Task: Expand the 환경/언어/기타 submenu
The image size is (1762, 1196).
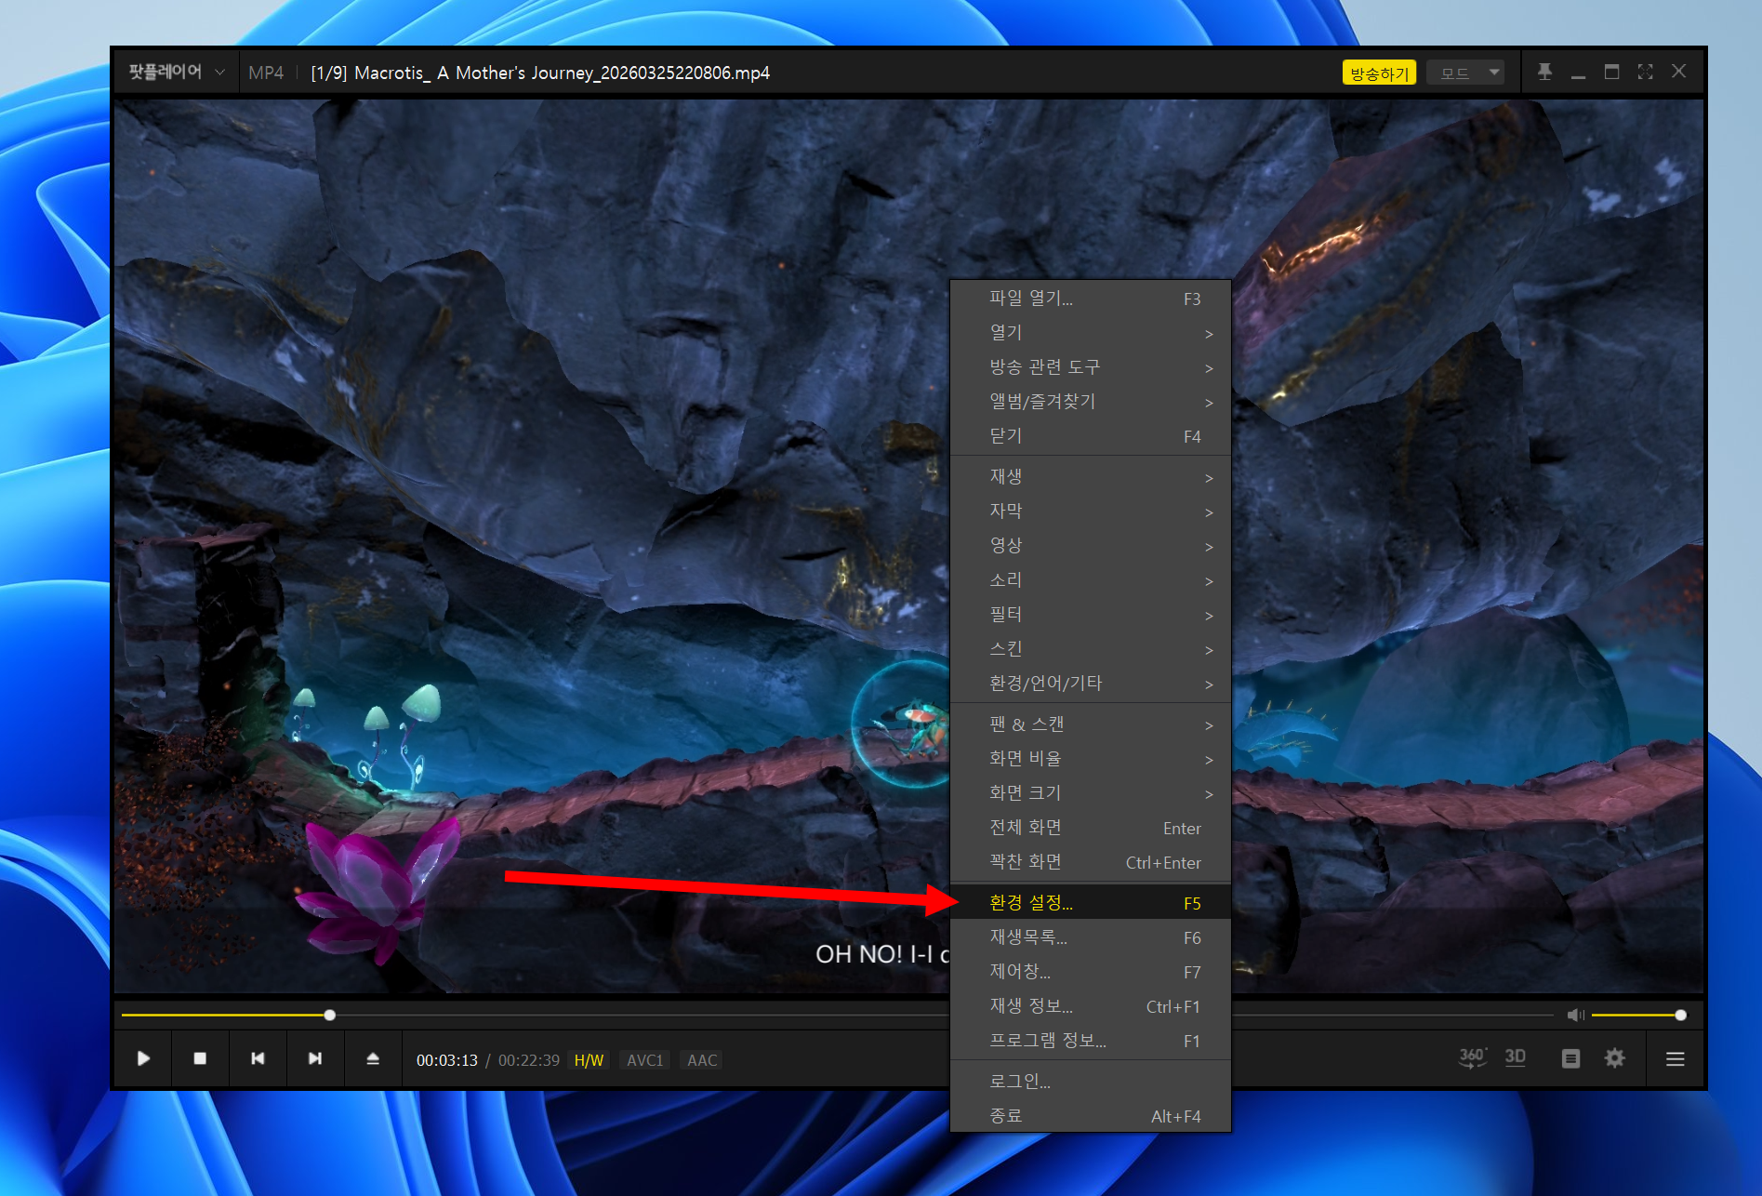Action: [x=1091, y=684]
